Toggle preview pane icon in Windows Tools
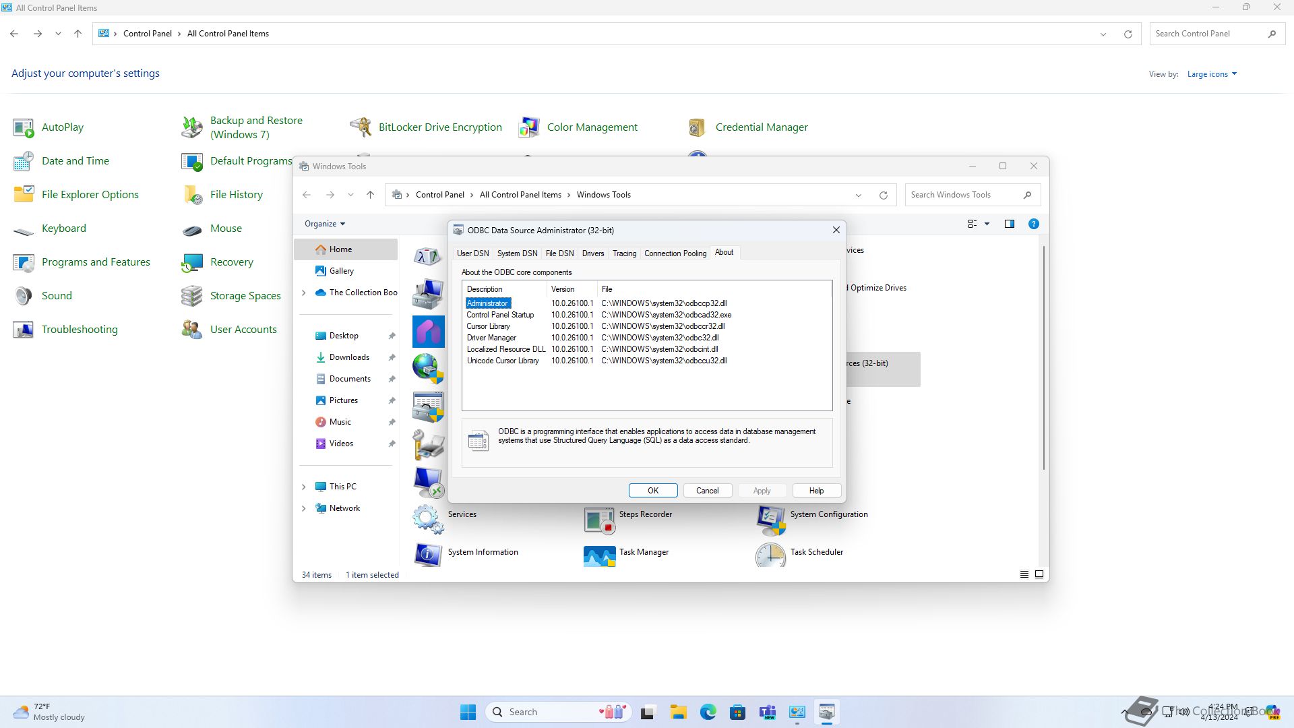The height and width of the screenshot is (728, 1294). pyautogui.click(x=1009, y=224)
